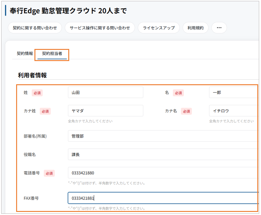Click the 必須 badge beside カナ名
Image resolution: width=261 pixels, height=215 pixels.
coord(187,111)
